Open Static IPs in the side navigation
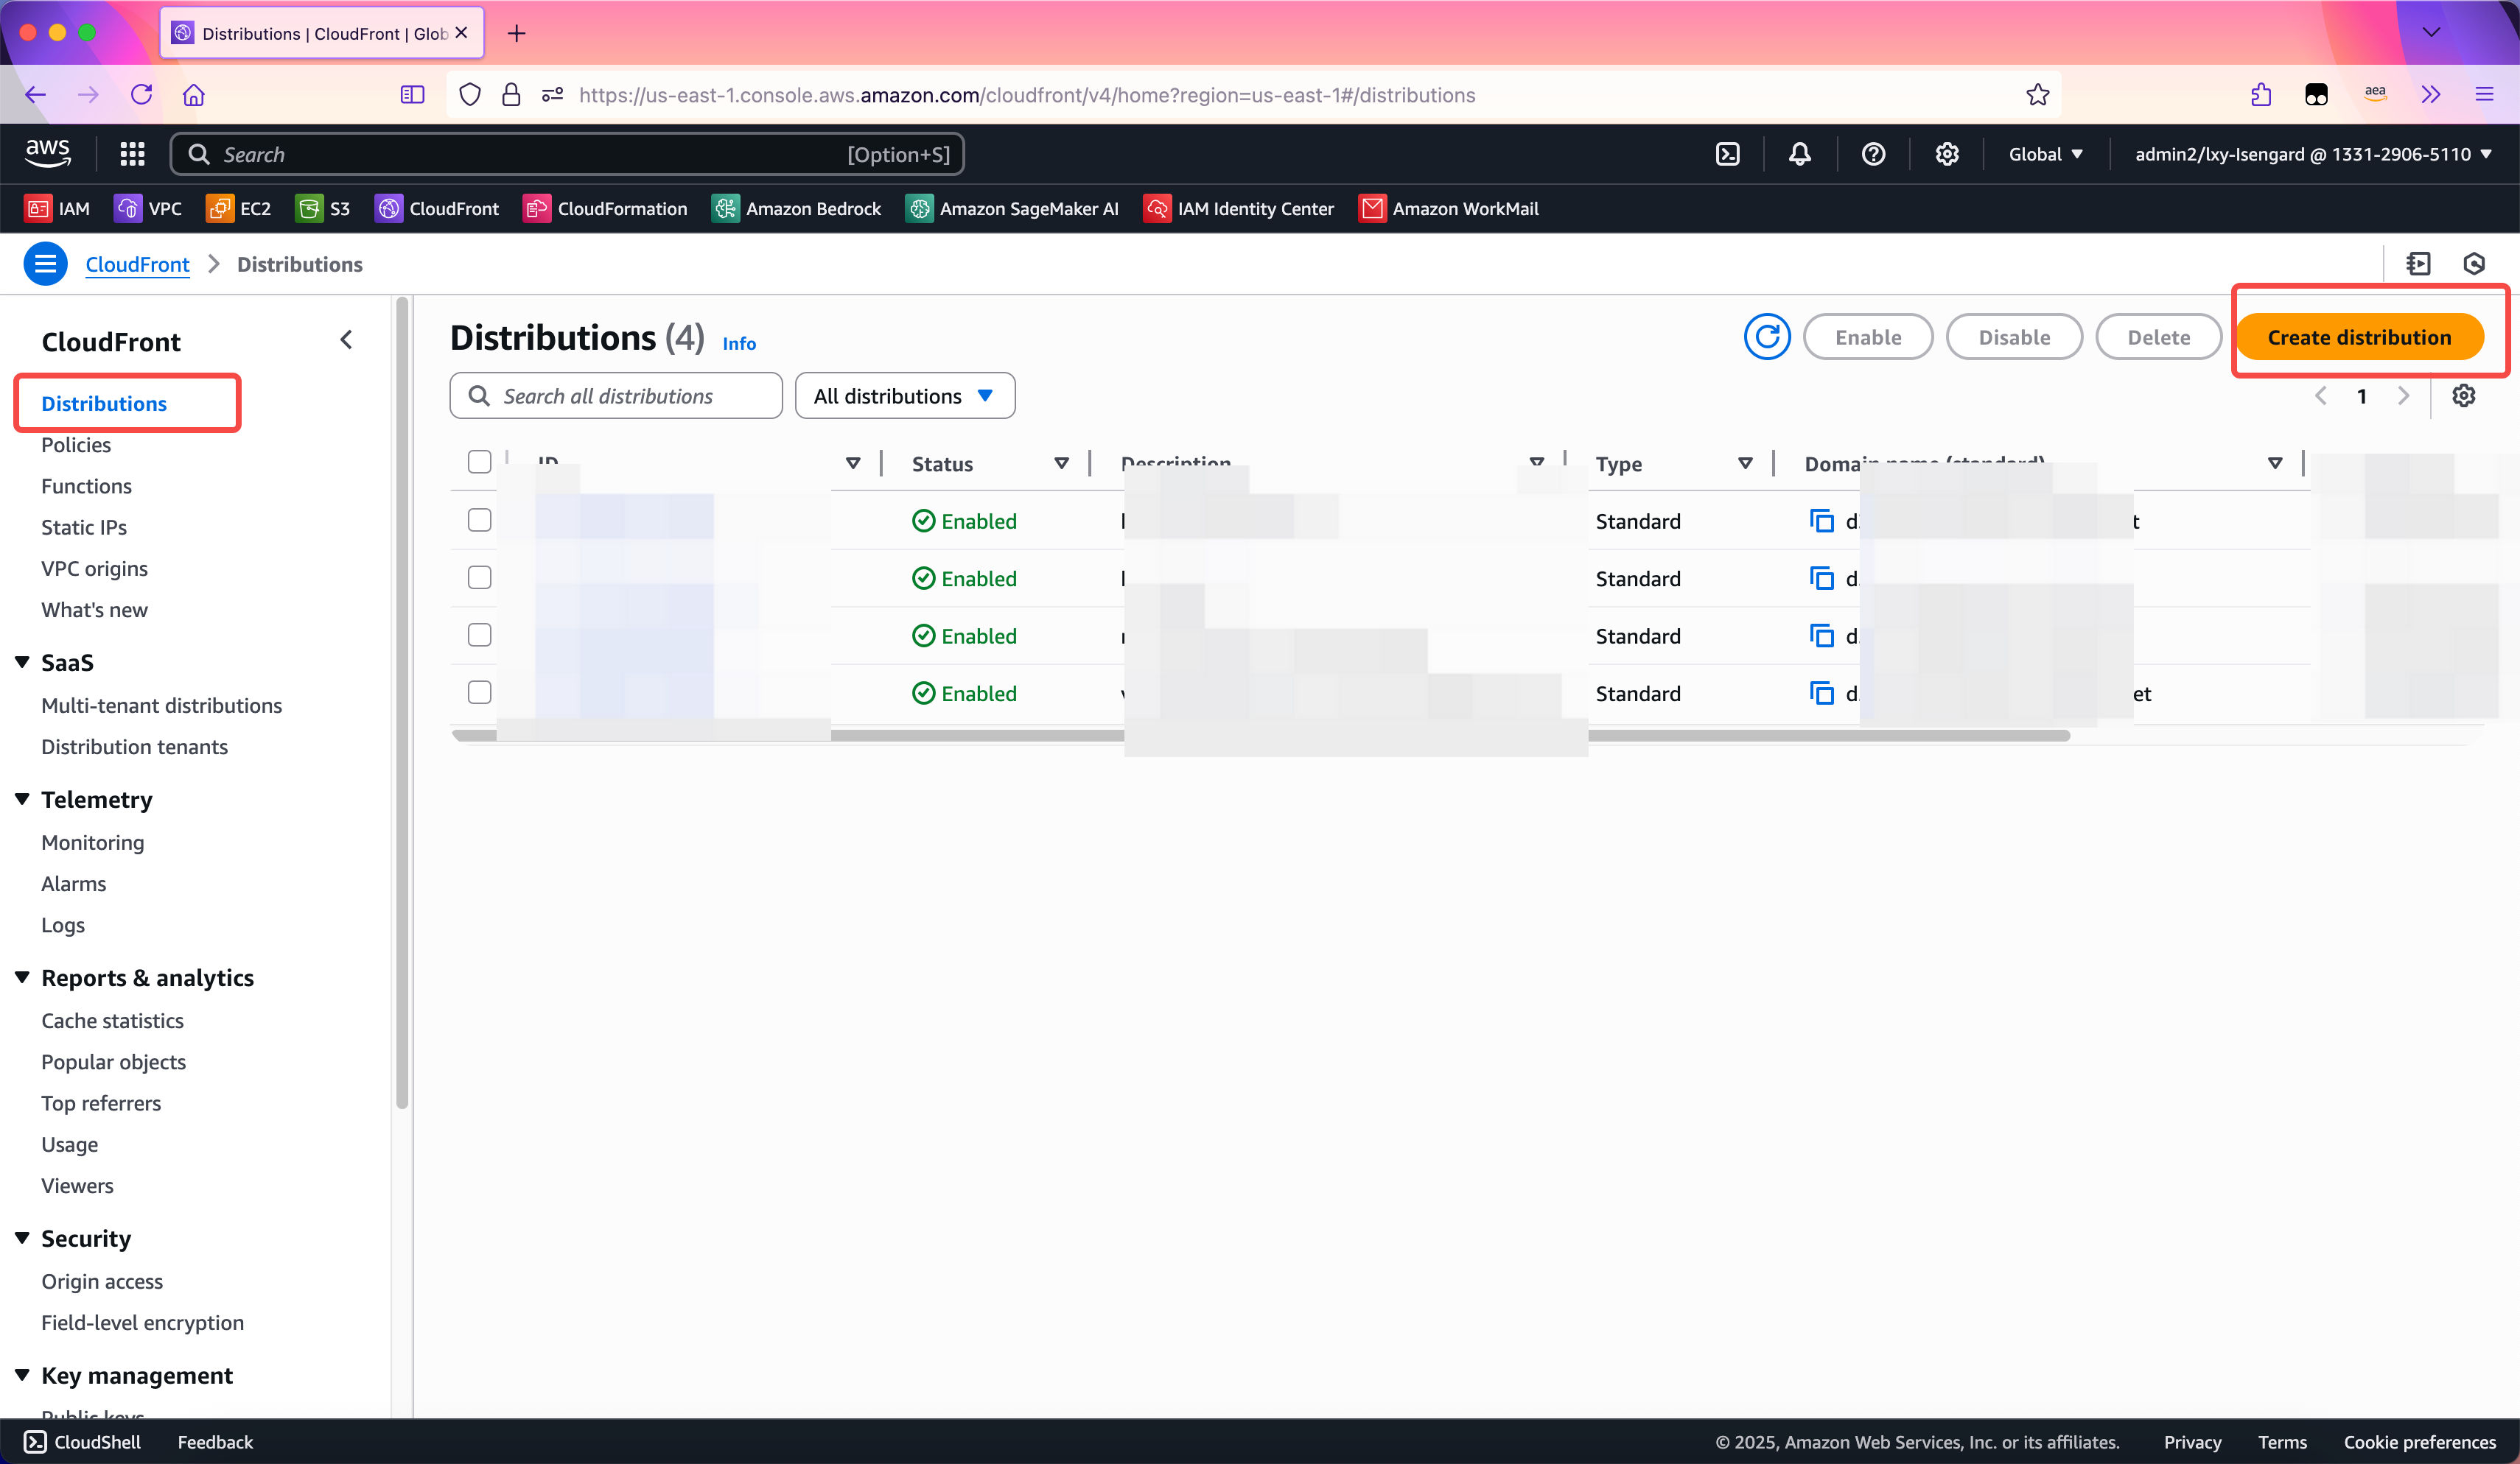This screenshot has width=2520, height=1464. click(84, 527)
